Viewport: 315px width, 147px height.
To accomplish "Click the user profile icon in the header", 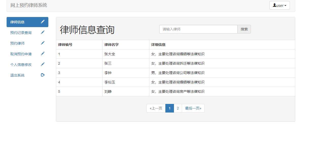I will (x=274, y=5).
